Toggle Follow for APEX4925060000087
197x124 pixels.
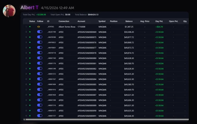pyautogui.click(x=40, y=95)
